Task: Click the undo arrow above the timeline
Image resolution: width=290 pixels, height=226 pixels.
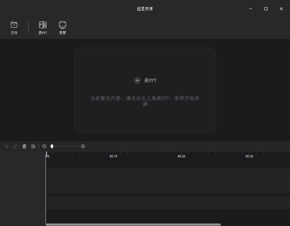Action: 6,146
